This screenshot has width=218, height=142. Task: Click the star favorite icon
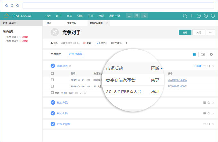coord(126,43)
